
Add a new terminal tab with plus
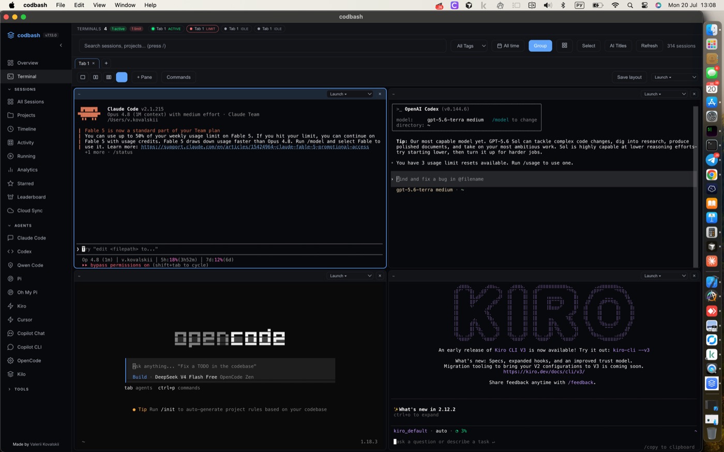pyautogui.click(x=106, y=63)
